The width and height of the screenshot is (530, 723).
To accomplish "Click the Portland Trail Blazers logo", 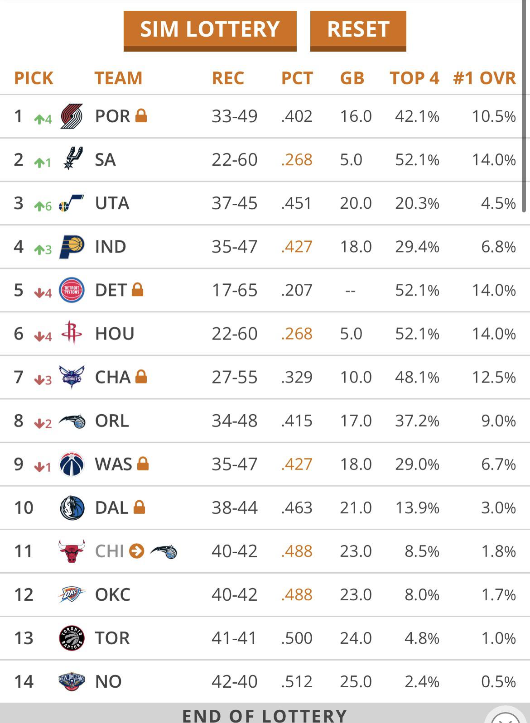I will (x=72, y=116).
